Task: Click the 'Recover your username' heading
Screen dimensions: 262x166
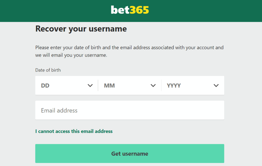Action: [x=81, y=29]
